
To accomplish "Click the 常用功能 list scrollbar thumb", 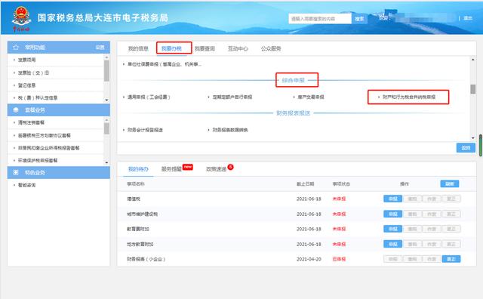I will [106, 71].
